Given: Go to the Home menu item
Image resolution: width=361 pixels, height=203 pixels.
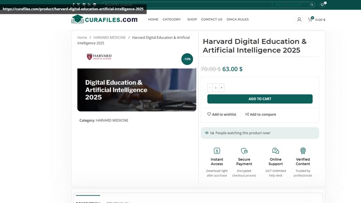Looking at the screenshot, I should pos(153,19).
